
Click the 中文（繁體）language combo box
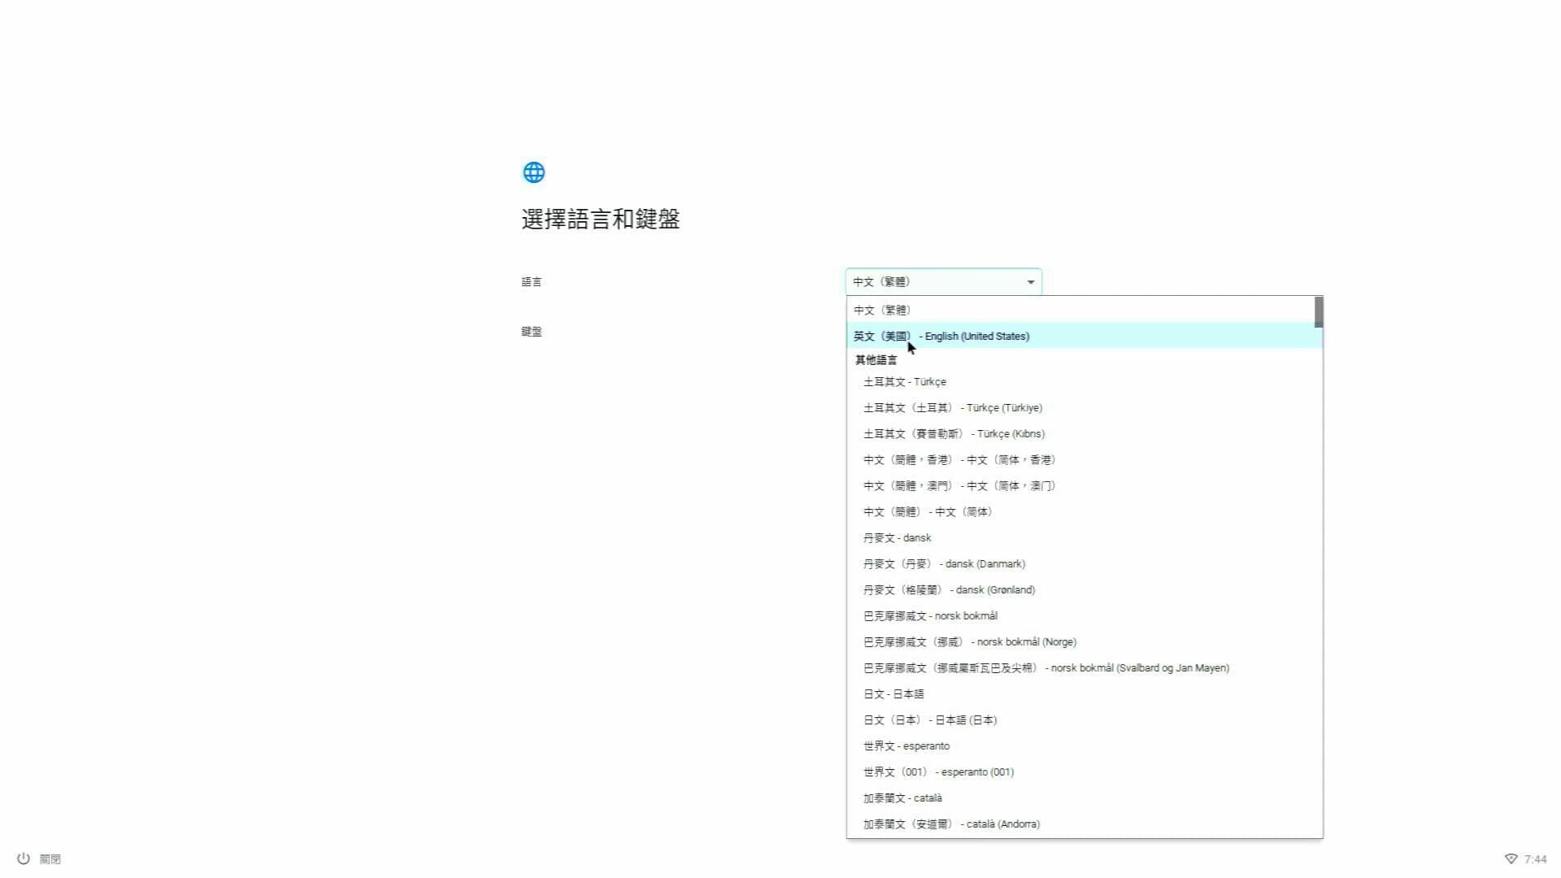click(x=935, y=282)
